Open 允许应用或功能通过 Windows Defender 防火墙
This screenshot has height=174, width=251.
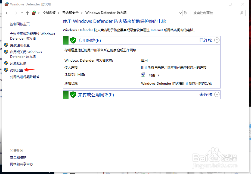coord(32,36)
